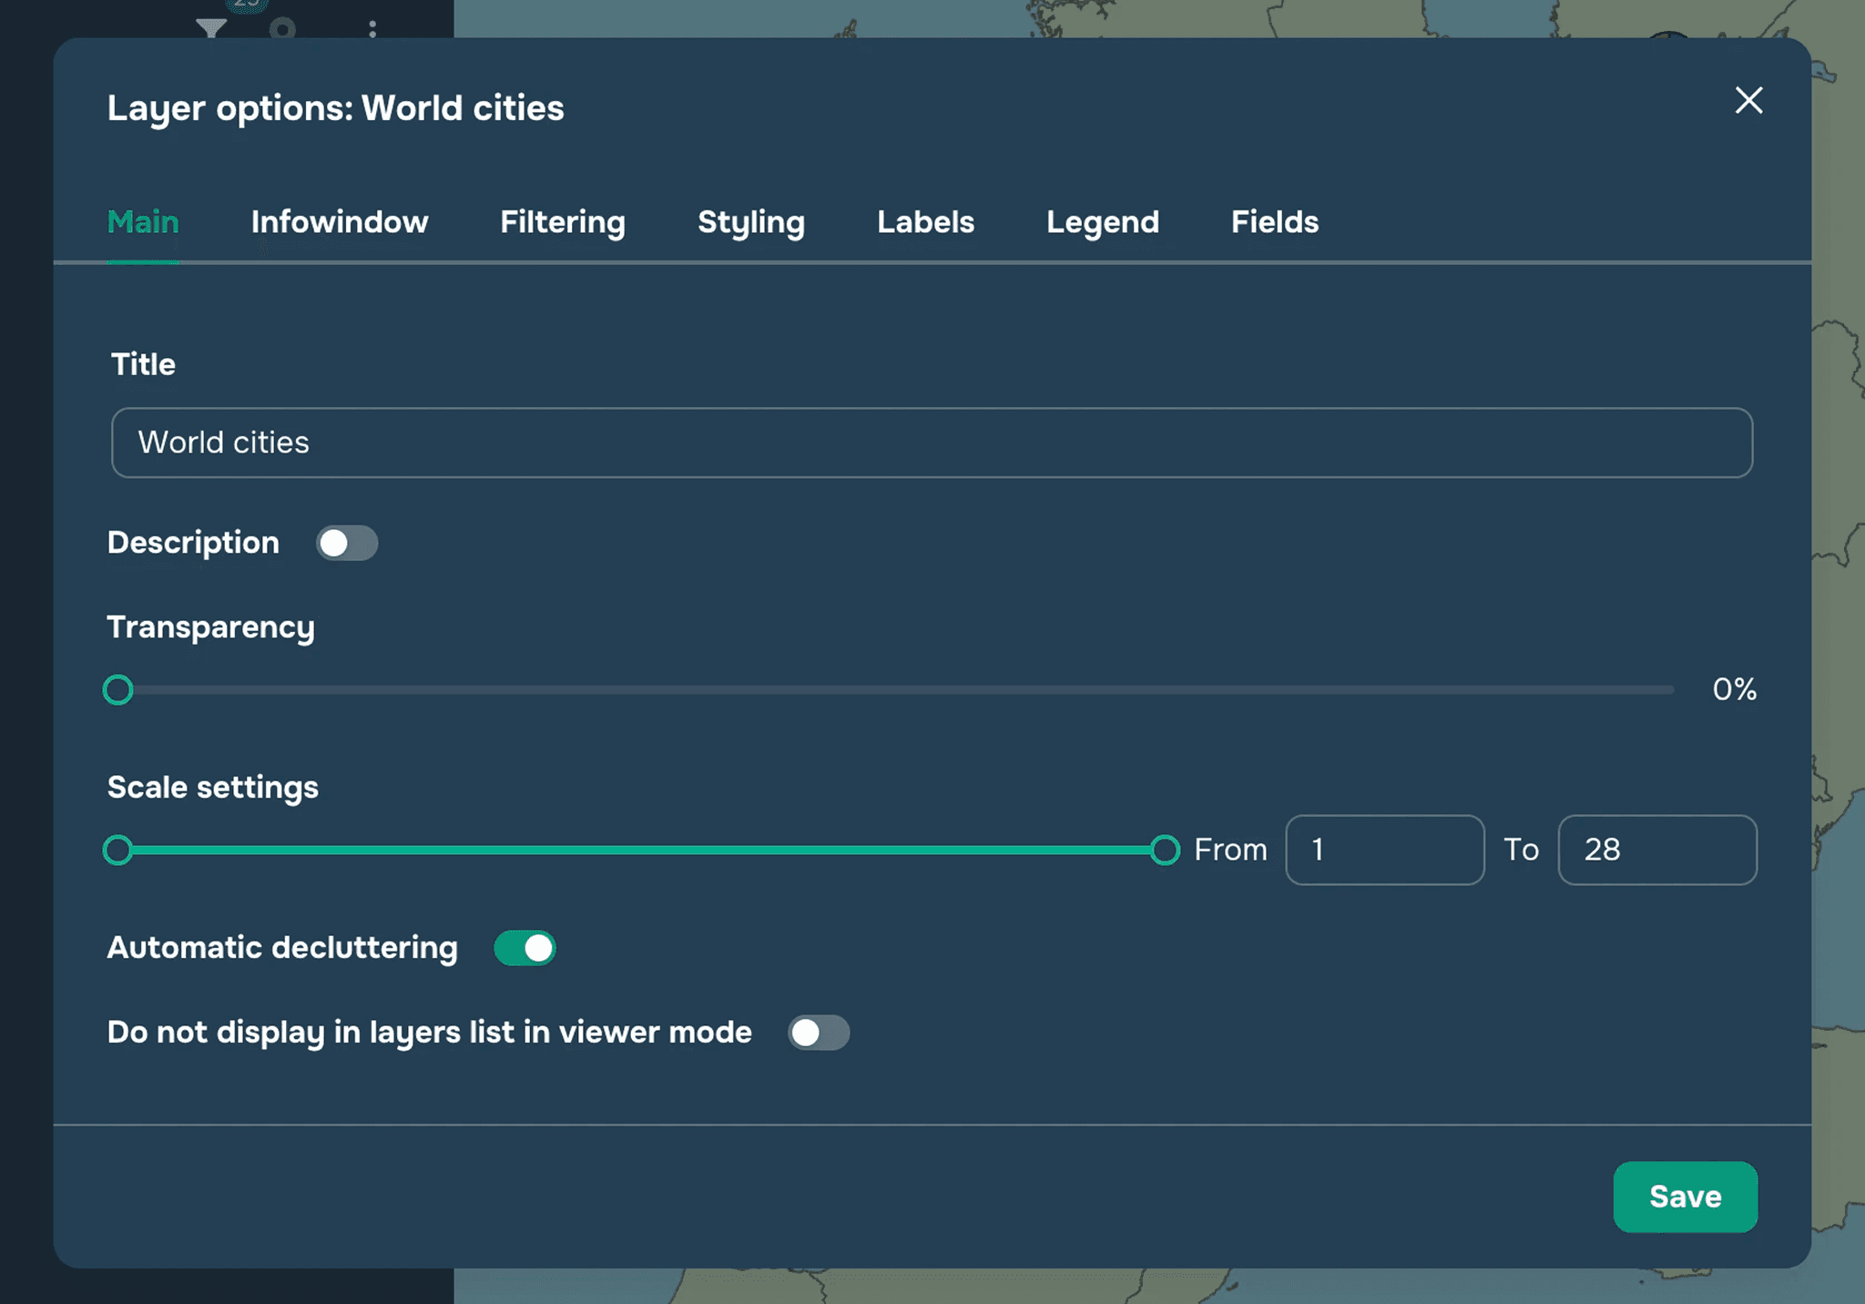Image resolution: width=1865 pixels, height=1304 pixels.
Task: Toggle the Description switch on
Action: (x=347, y=544)
